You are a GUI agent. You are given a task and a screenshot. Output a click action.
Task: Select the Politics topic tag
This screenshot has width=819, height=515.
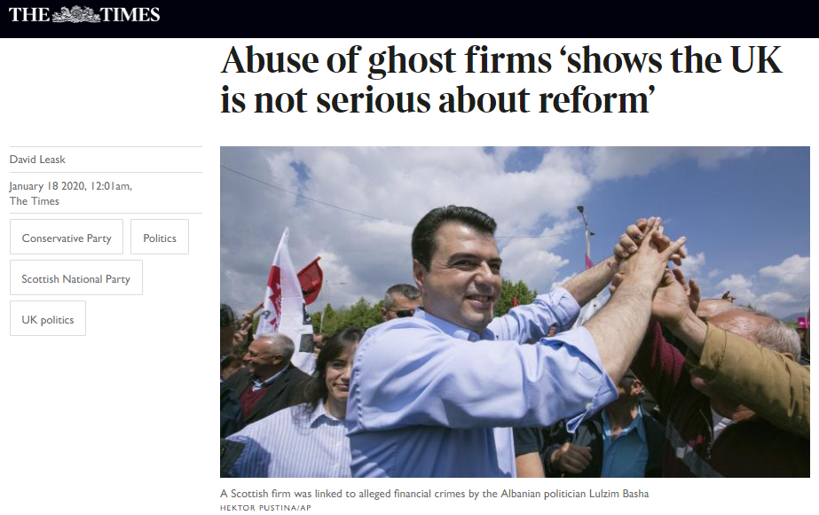[160, 238]
